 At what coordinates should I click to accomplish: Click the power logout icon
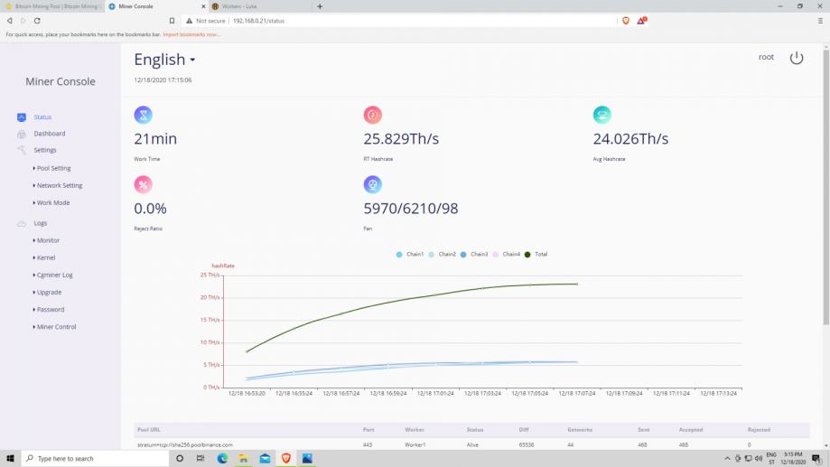point(796,58)
